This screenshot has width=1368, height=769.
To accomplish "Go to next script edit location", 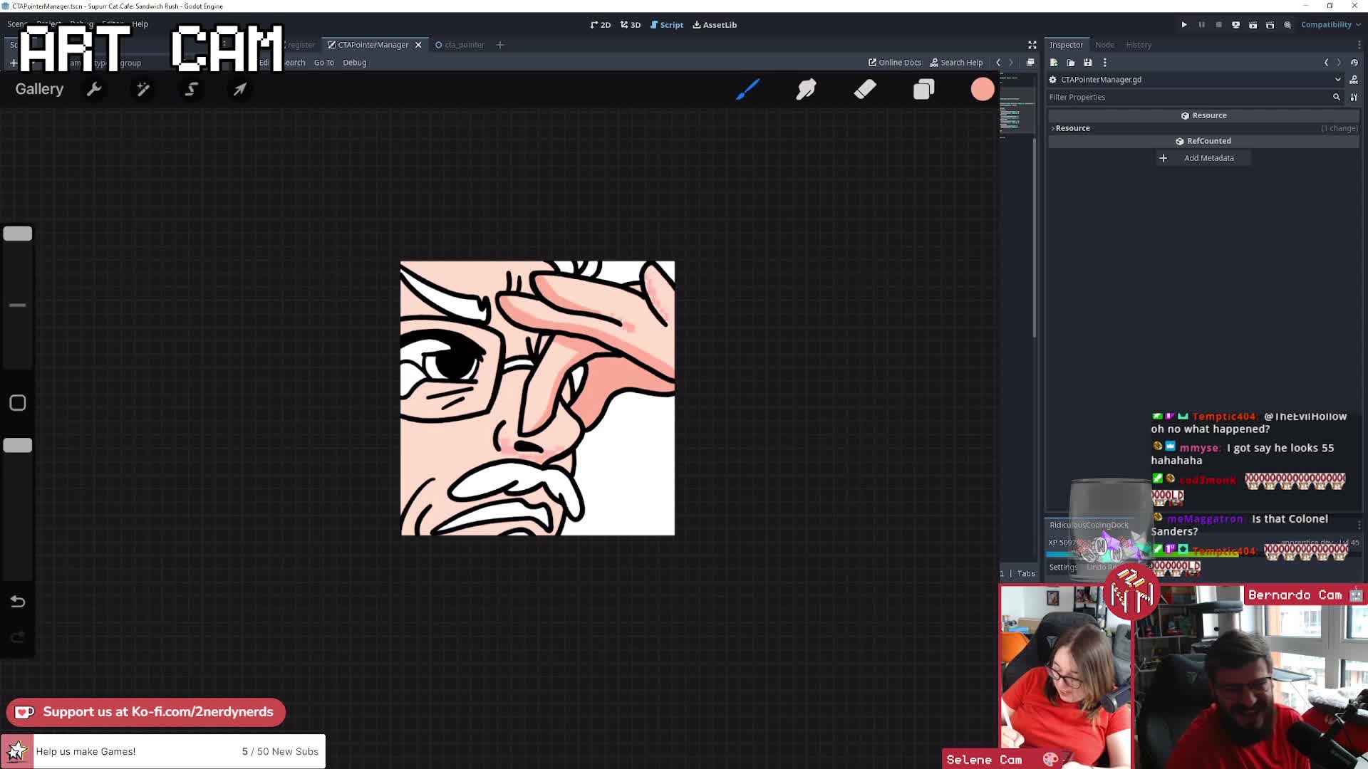I will click(1010, 63).
